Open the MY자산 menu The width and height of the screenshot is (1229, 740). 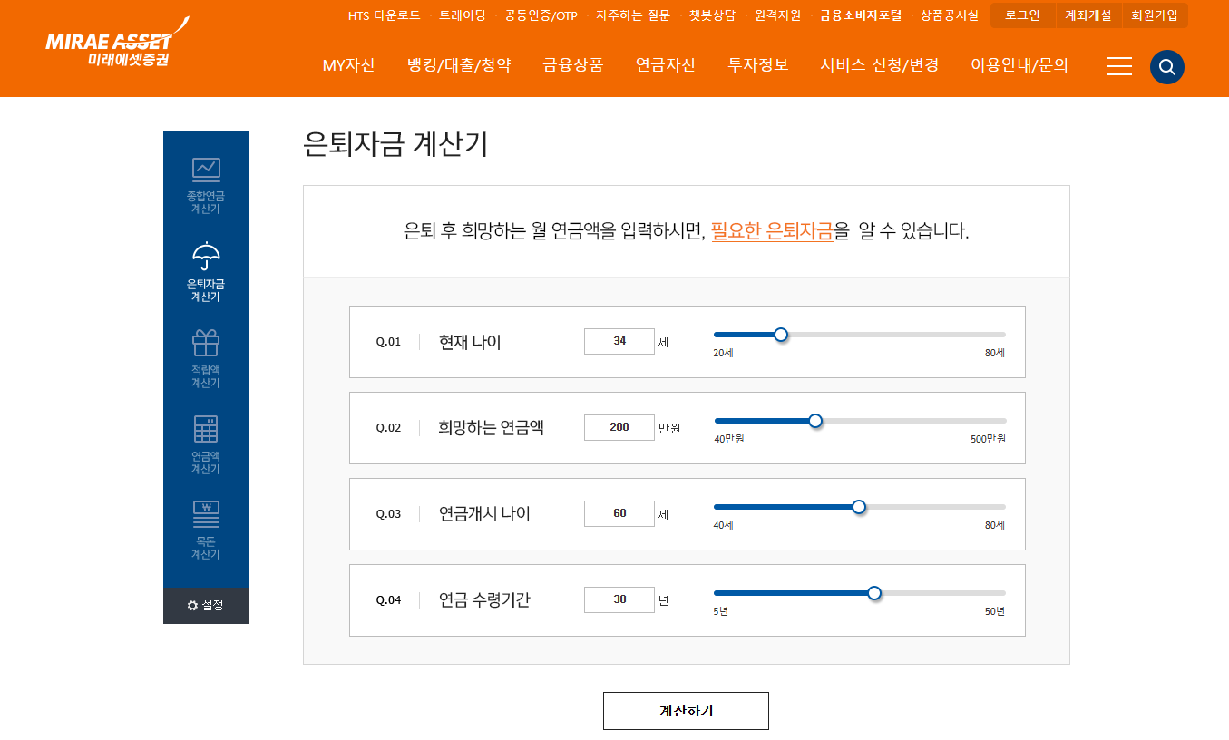coord(350,65)
